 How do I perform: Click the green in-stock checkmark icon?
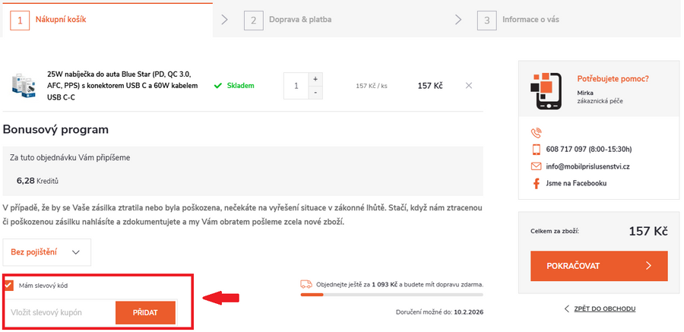tap(217, 86)
